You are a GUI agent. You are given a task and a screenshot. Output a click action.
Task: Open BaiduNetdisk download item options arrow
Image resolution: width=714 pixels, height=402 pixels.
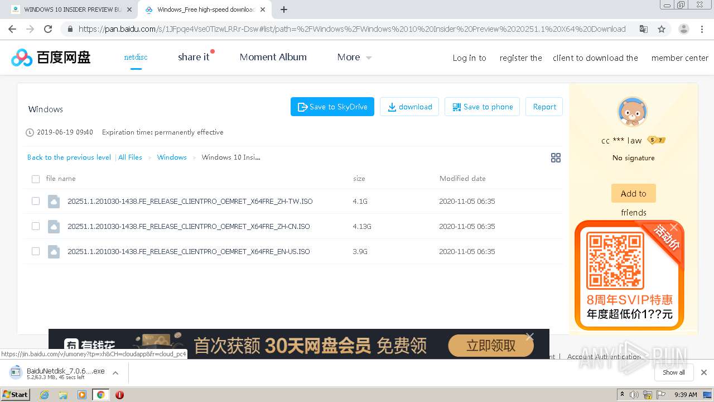click(x=115, y=372)
